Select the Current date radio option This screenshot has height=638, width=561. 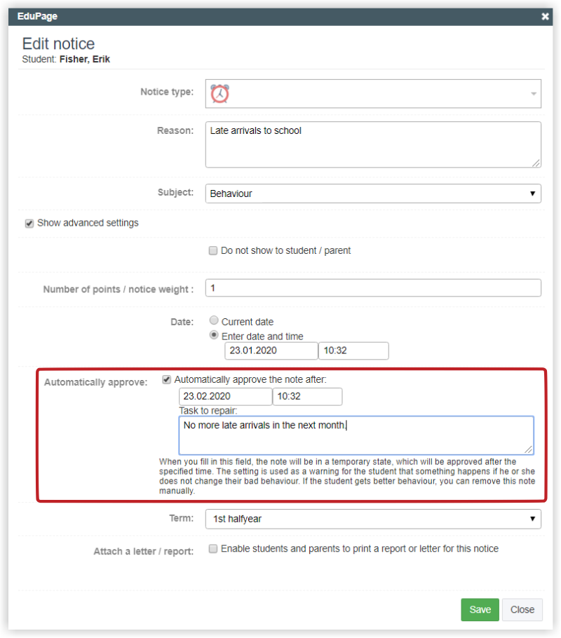(214, 320)
